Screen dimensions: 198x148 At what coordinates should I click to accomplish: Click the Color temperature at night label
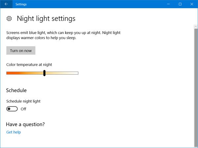(29, 64)
